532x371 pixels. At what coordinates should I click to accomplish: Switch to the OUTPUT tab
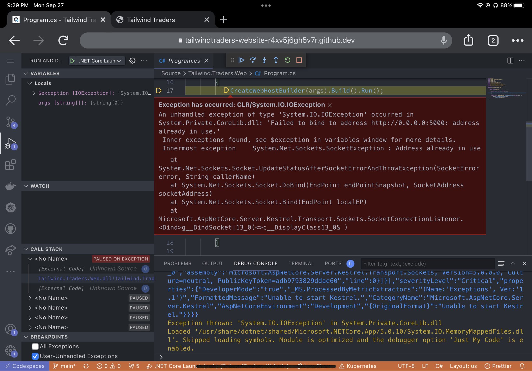[x=212, y=263]
